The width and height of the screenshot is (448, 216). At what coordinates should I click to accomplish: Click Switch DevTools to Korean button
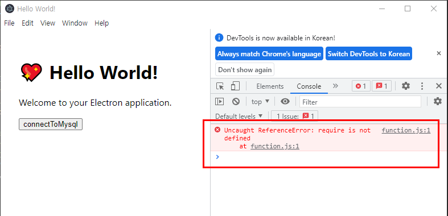pos(369,53)
